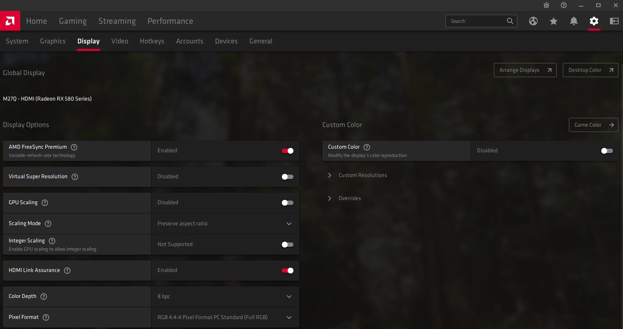Show help for Virtual Super Resolution
The height and width of the screenshot is (329, 623).
[75, 176]
